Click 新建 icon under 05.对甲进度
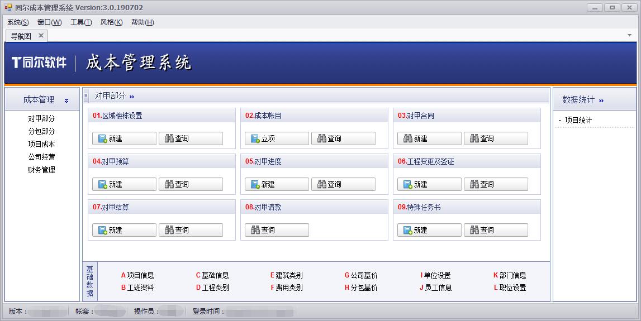This screenshot has width=641, height=321. pos(255,185)
